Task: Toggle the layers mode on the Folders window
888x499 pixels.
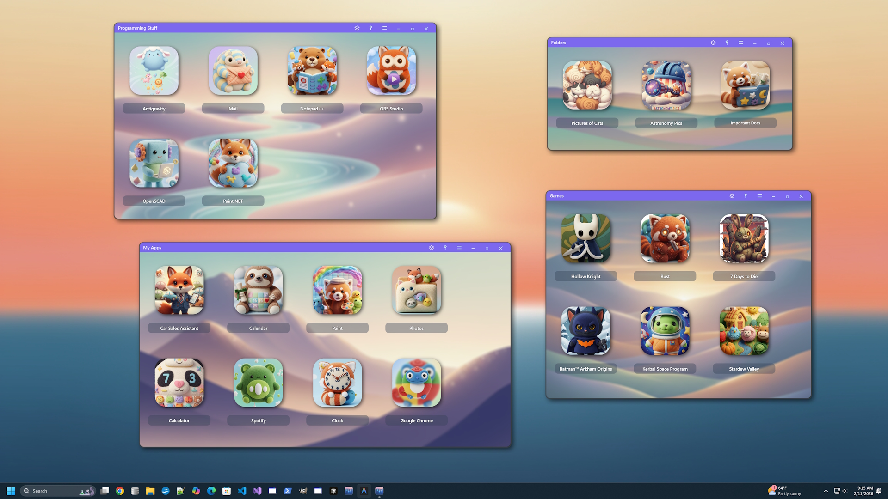Action: pyautogui.click(x=713, y=43)
